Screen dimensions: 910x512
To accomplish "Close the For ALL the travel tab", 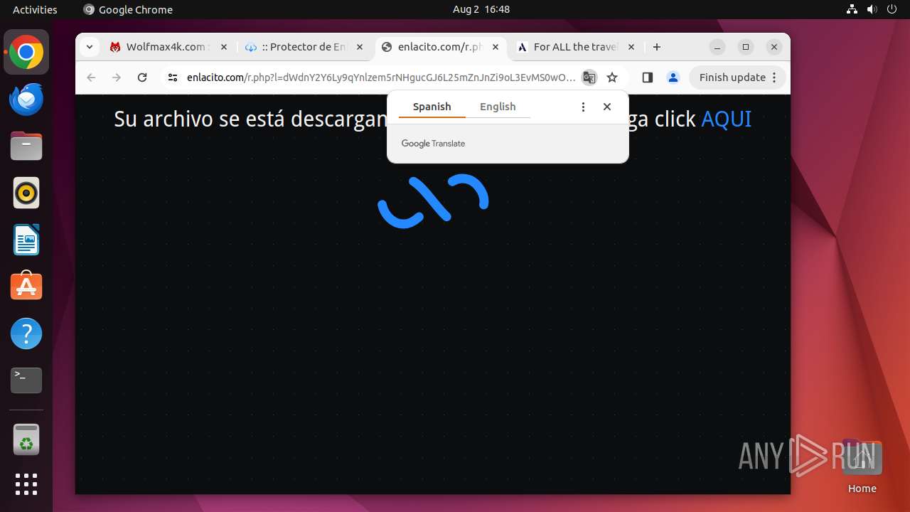I will (631, 47).
